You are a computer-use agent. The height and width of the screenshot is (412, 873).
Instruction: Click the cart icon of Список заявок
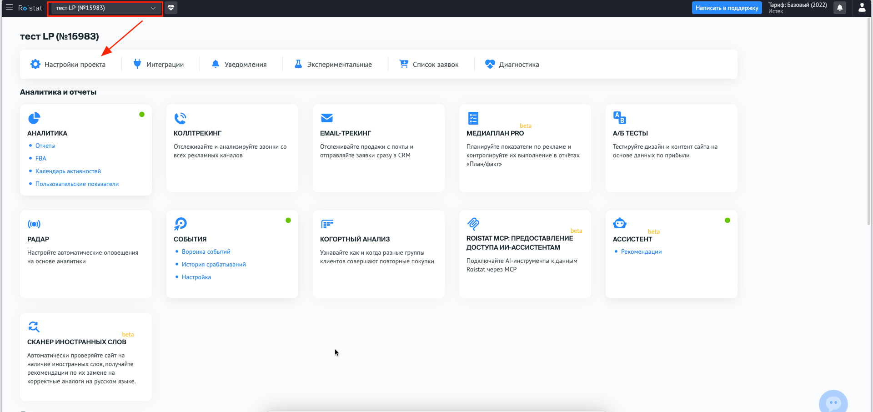(x=404, y=64)
